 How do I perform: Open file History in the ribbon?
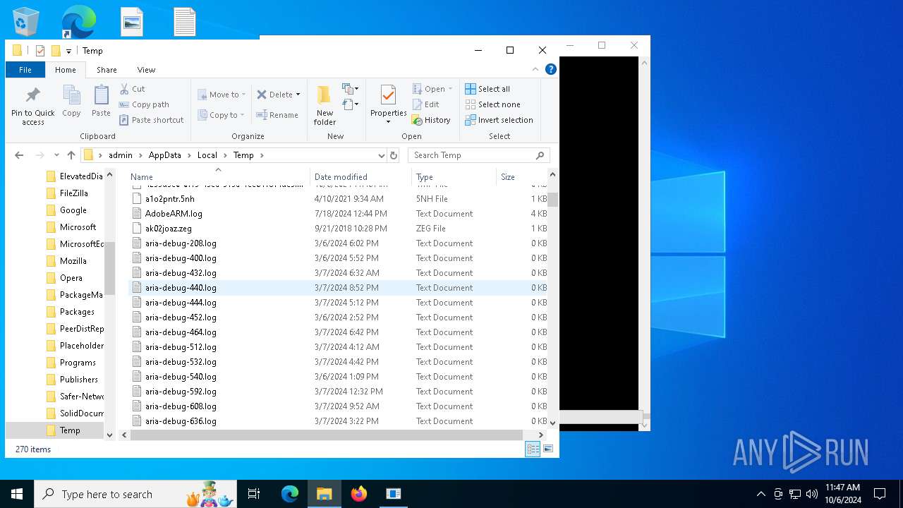[x=431, y=120]
